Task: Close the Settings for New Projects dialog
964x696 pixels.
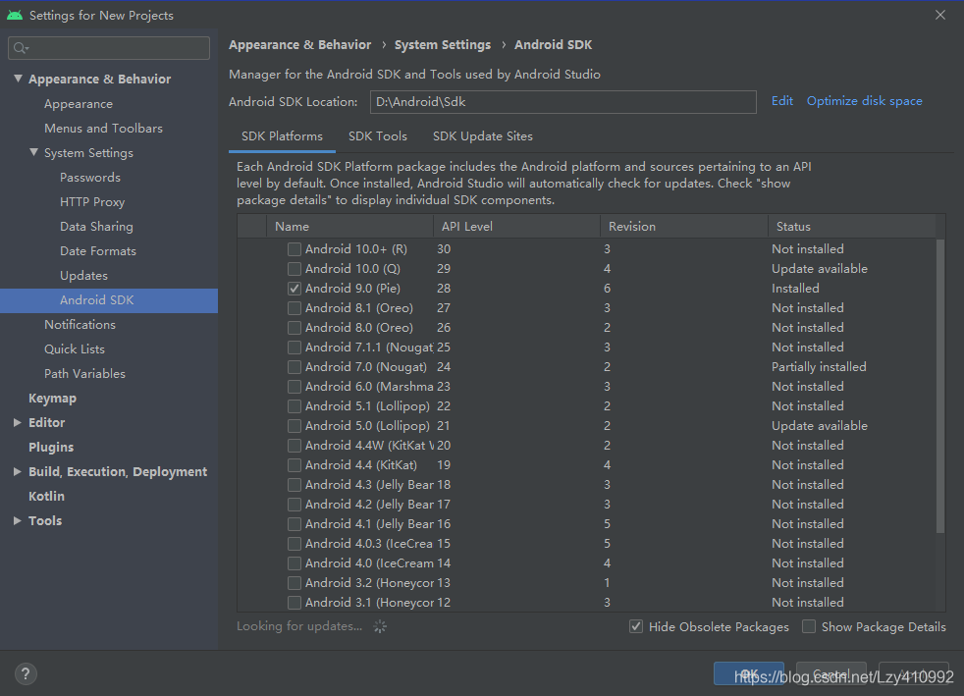Action: [x=940, y=15]
